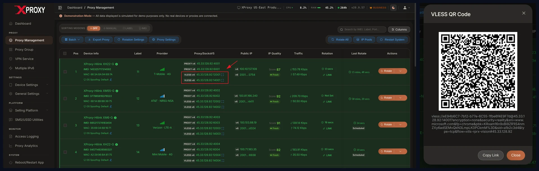Click info icon beside XProxy-Hilink XH22-G in row 1
The image size is (539, 171).
coord(117,64)
